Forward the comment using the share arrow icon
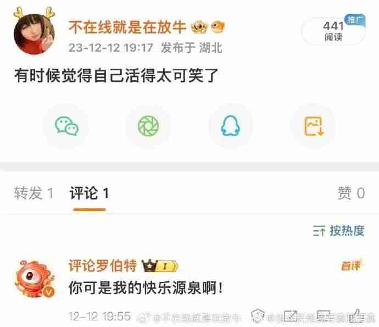 [291, 315]
